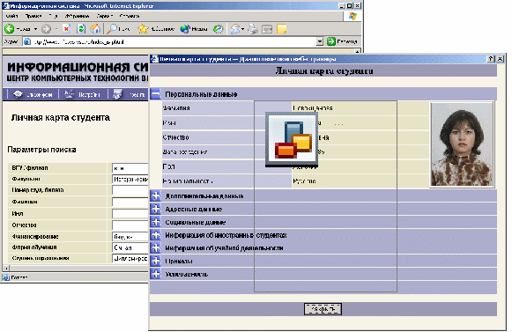512x332 pixels.
Task: Click the help question-mark button in the dialog title bar
Action: pyautogui.click(x=491, y=59)
